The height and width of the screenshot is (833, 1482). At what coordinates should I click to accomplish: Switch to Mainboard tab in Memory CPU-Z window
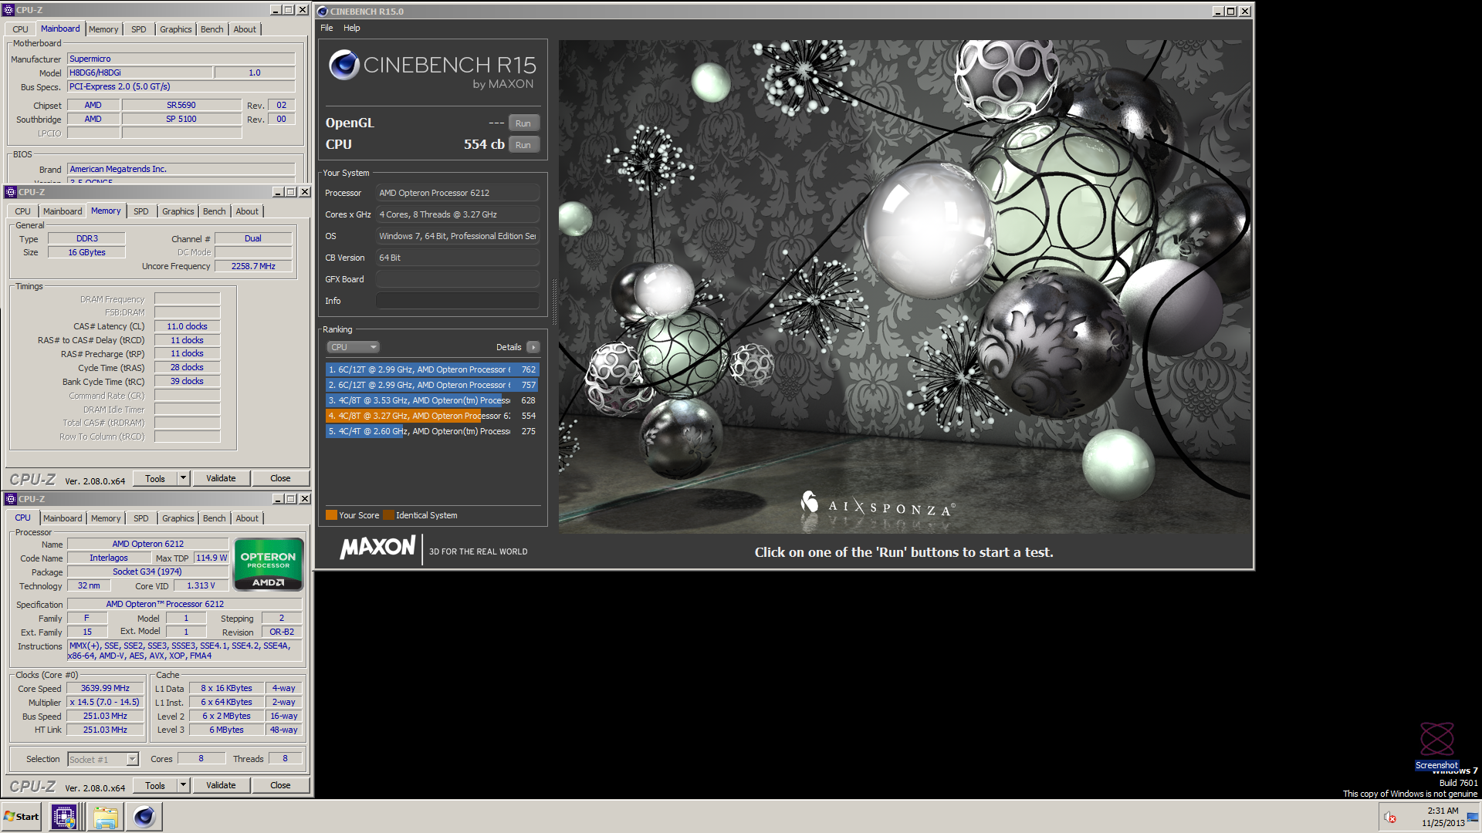pos(63,211)
